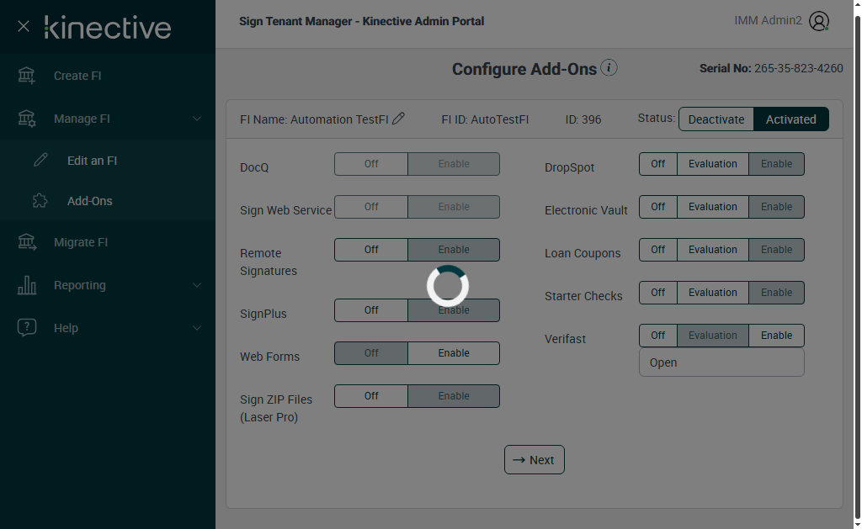Turn Verifast Off
Screen dimensions: 862x529
658,335
